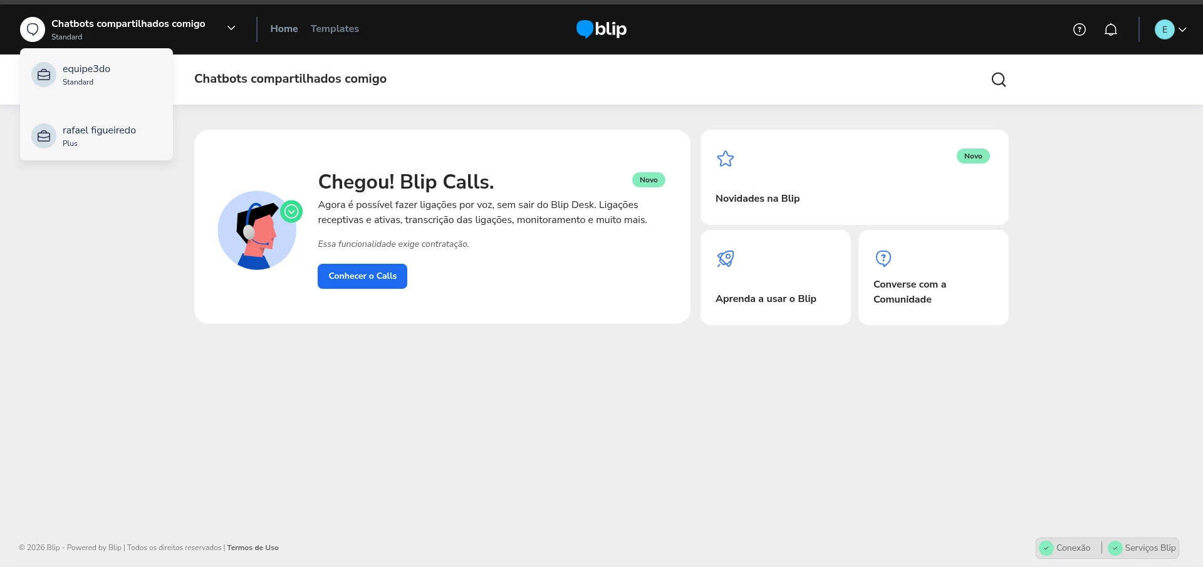
Task: Open the Novidades na Blip card
Action: pyautogui.click(x=854, y=177)
